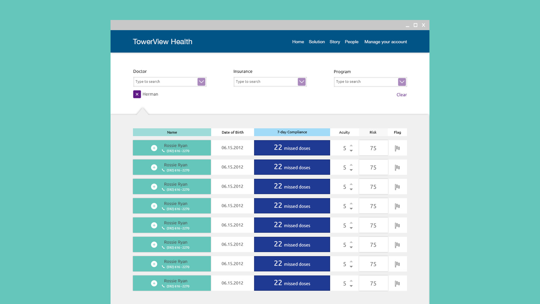Open the Doctor dropdown arrow
Screen dimensions: 540x304
click(x=201, y=82)
